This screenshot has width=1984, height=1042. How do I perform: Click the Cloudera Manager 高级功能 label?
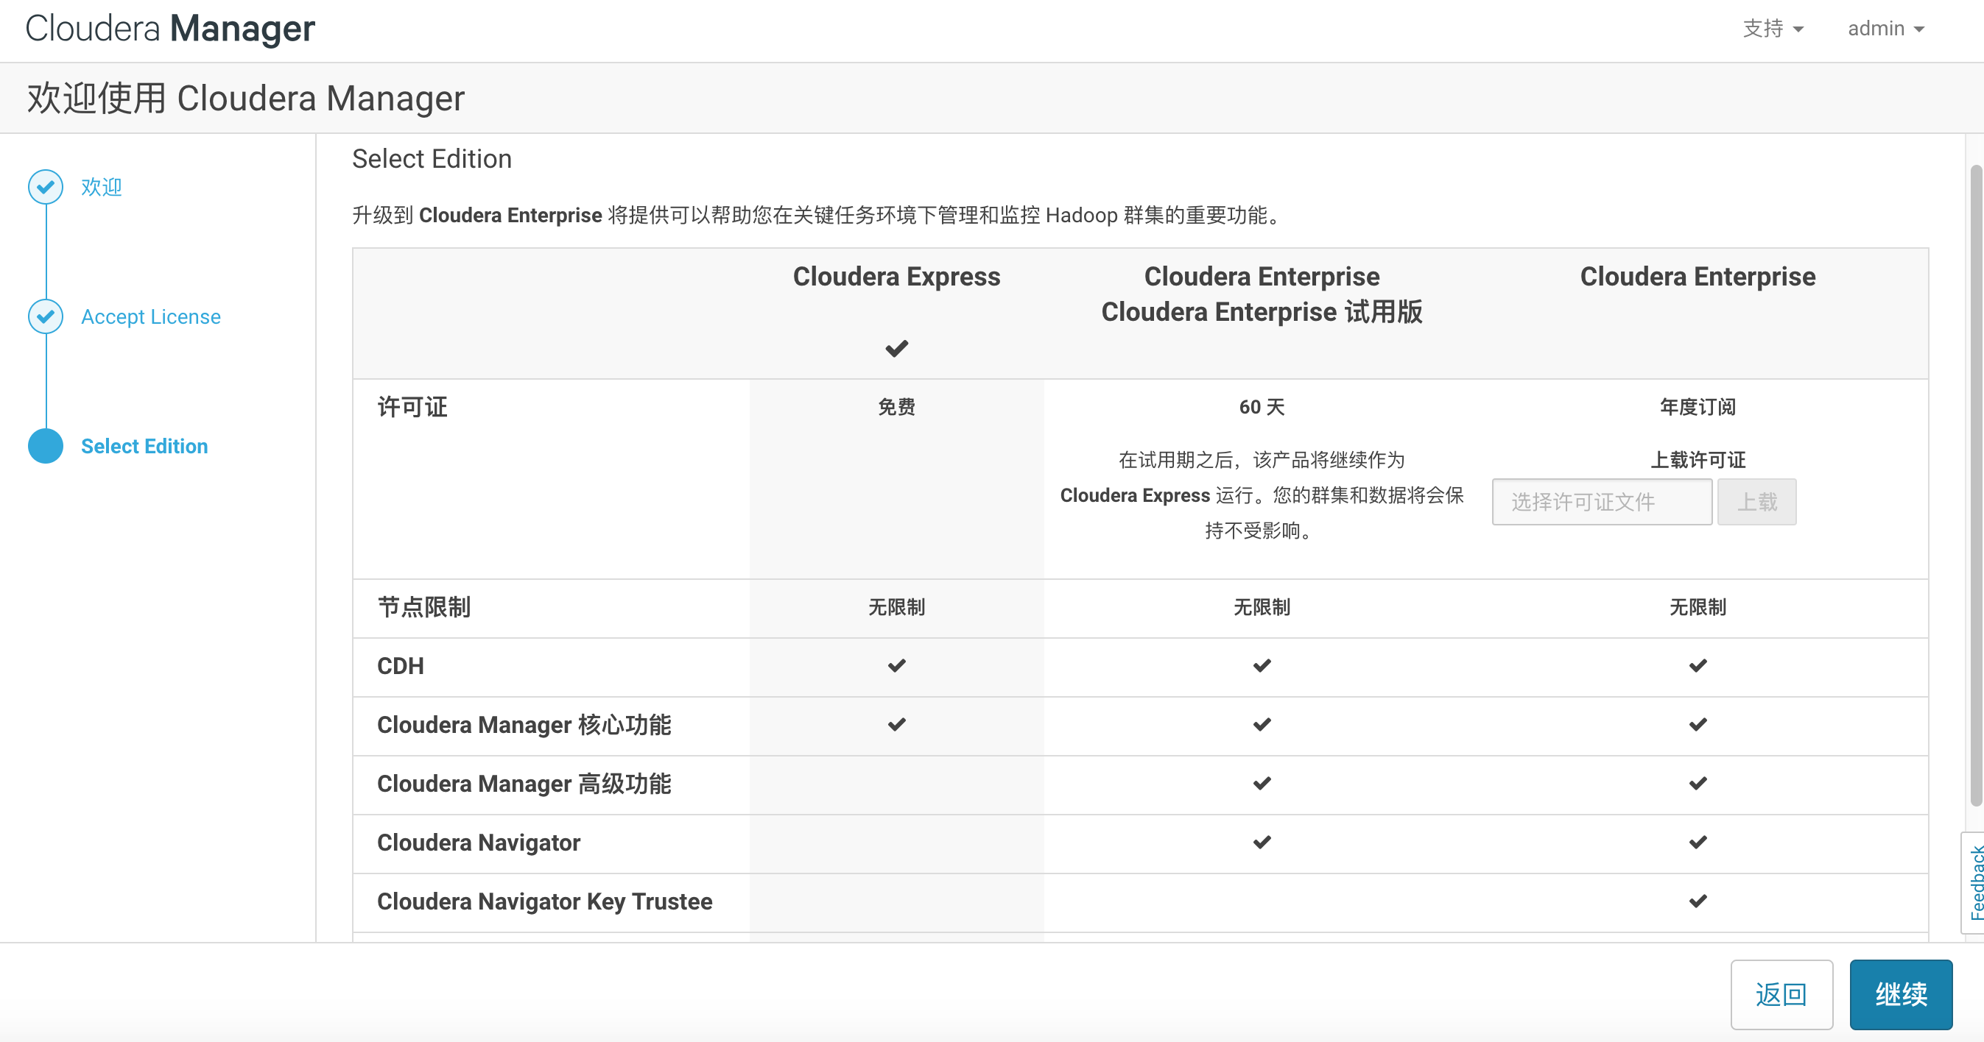[524, 784]
